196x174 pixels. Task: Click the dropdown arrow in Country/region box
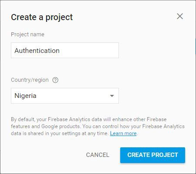point(112,96)
